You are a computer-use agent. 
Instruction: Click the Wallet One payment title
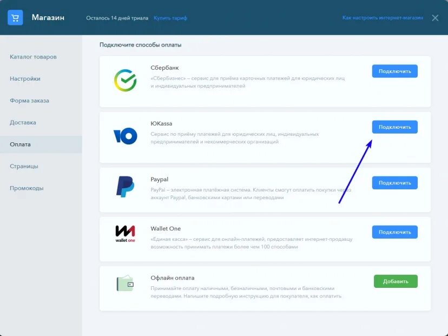pos(166,228)
